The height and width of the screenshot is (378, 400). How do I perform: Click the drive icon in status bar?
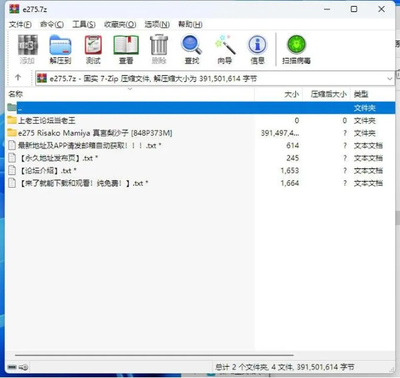click(12, 367)
